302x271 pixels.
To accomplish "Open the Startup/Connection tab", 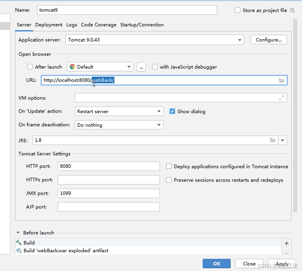I will (142, 25).
